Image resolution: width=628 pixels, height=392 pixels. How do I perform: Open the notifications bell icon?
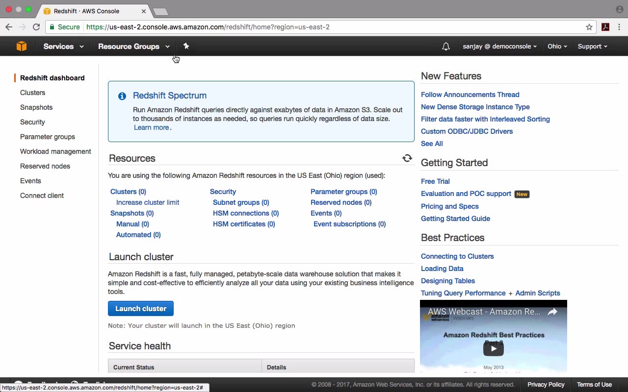coord(445,47)
